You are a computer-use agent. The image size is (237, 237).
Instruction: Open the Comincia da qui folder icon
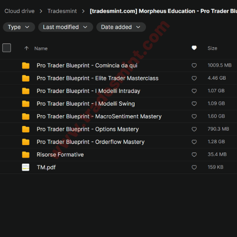click(26, 65)
